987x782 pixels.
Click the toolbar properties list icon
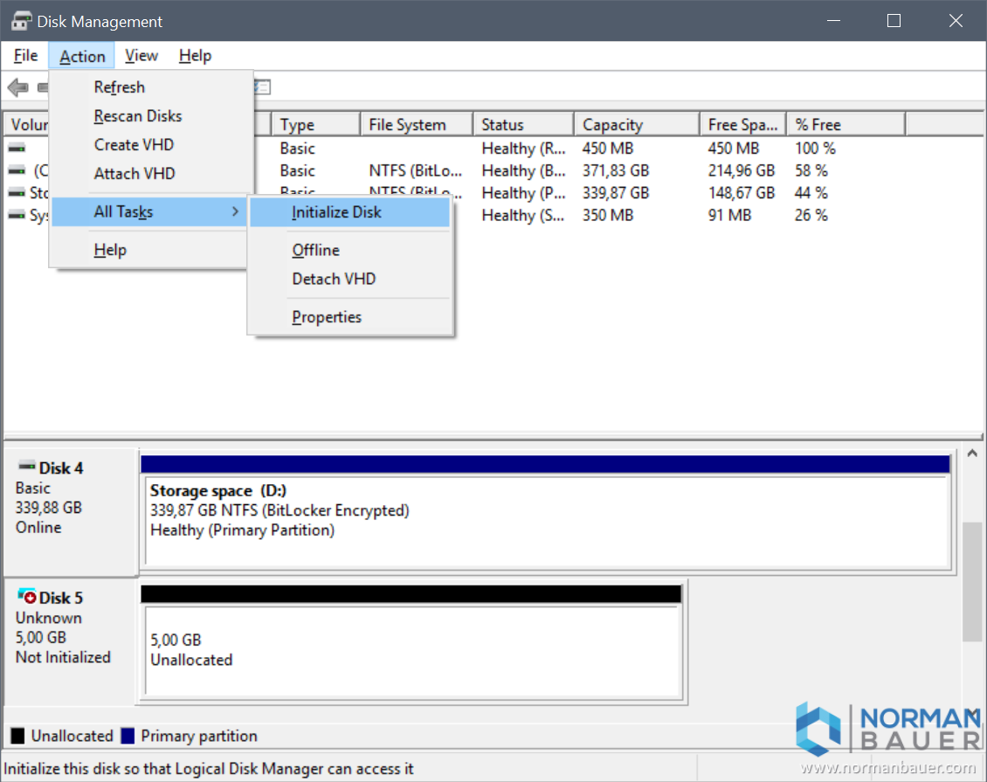[262, 87]
